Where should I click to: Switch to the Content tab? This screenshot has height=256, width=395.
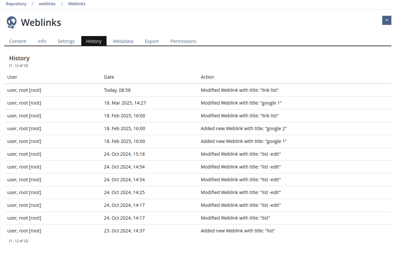(18, 41)
